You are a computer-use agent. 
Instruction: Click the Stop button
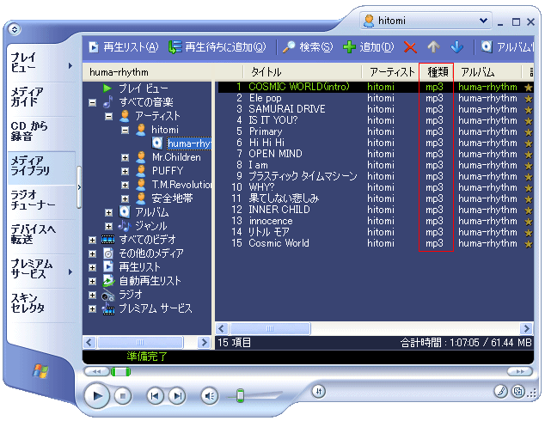click(x=122, y=395)
